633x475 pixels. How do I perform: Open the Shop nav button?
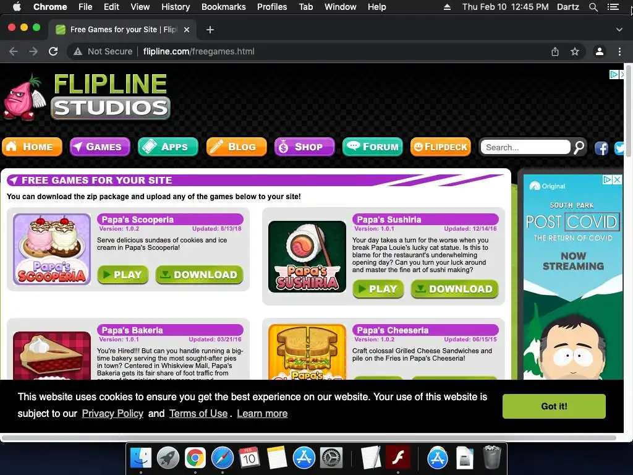[304, 147]
